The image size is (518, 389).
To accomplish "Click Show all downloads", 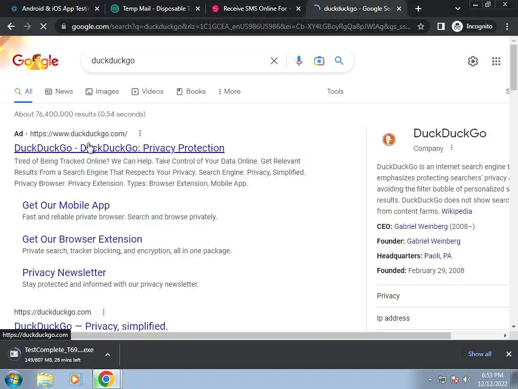I will click(x=480, y=354).
